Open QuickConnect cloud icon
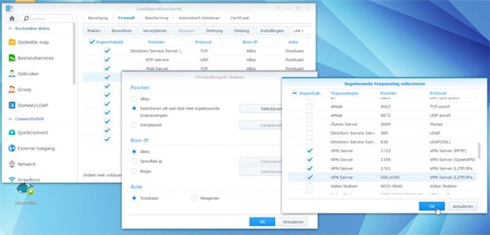Image resolution: width=490 pixels, height=235 pixels. pyautogui.click(x=12, y=133)
